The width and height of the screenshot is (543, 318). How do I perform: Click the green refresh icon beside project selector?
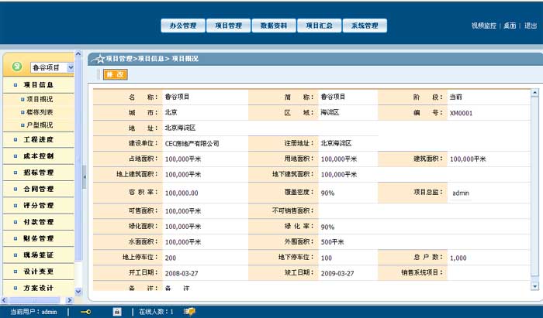(x=17, y=67)
